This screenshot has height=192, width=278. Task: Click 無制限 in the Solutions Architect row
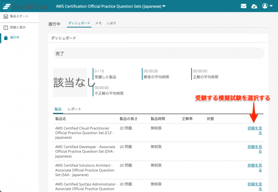156,166
